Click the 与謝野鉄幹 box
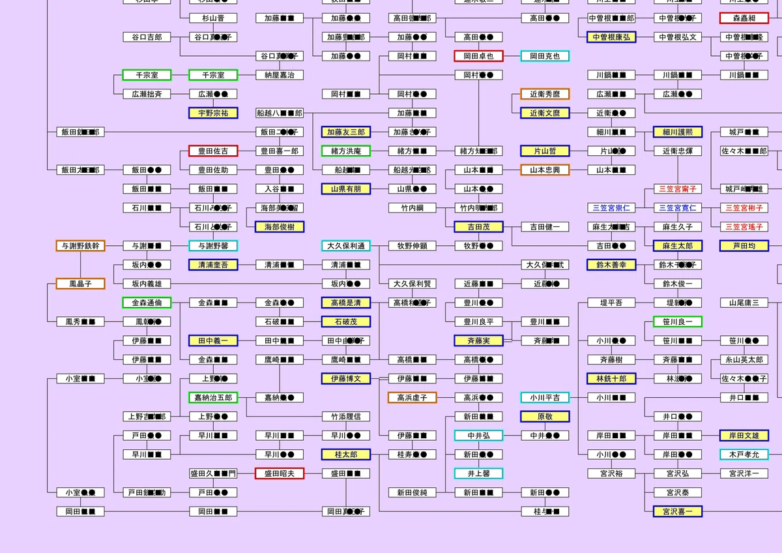 (81, 246)
